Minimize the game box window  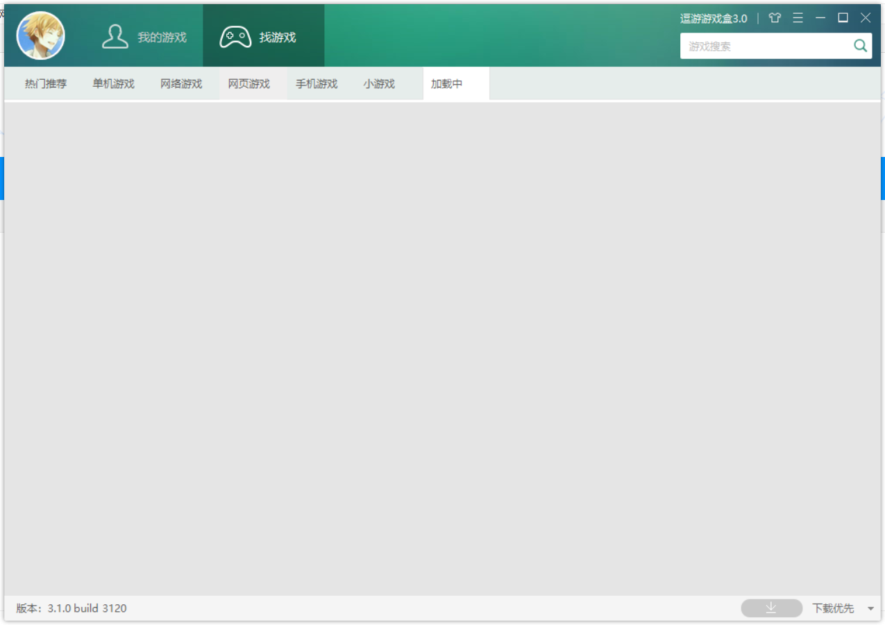pos(820,18)
